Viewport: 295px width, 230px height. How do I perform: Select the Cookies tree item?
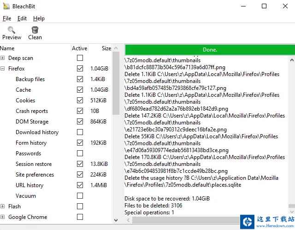pyautogui.click(x=25, y=100)
